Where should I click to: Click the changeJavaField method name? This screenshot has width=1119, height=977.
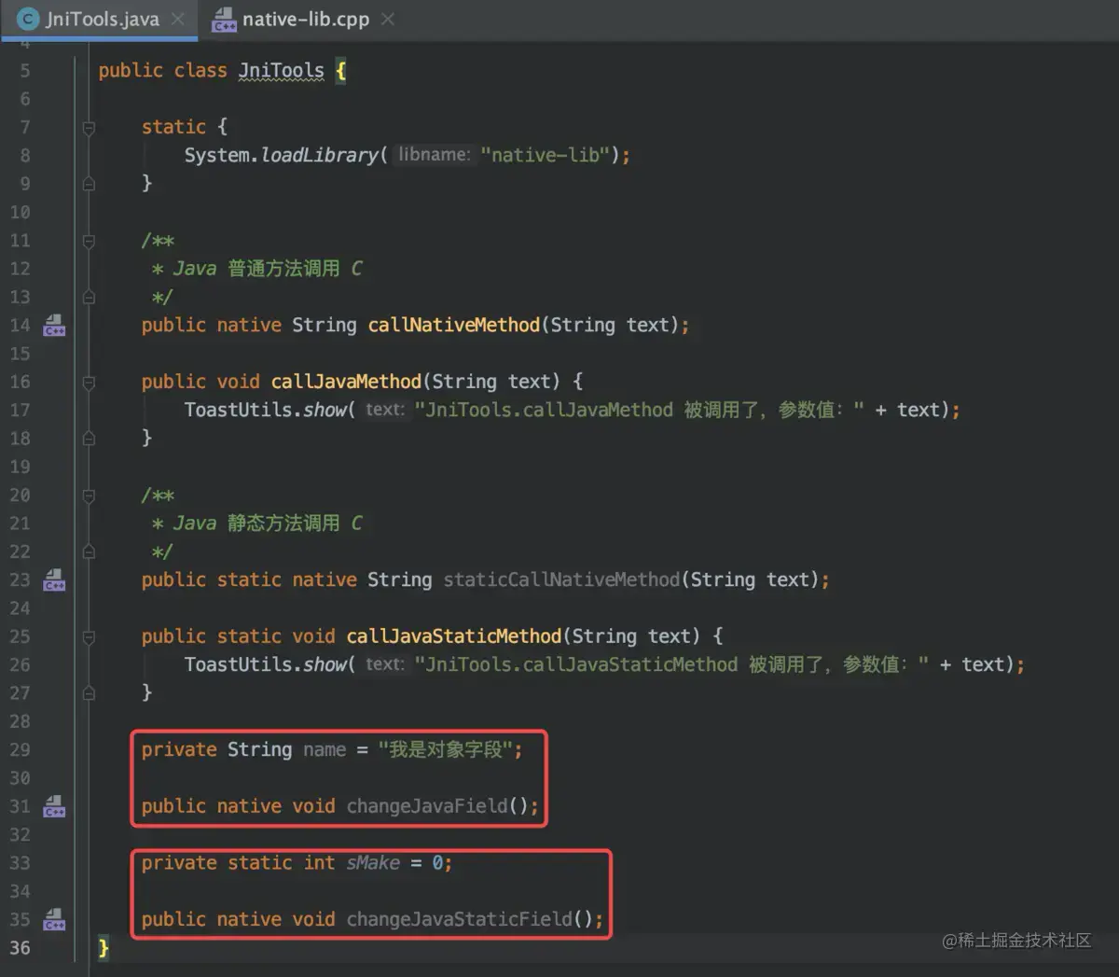(x=427, y=806)
